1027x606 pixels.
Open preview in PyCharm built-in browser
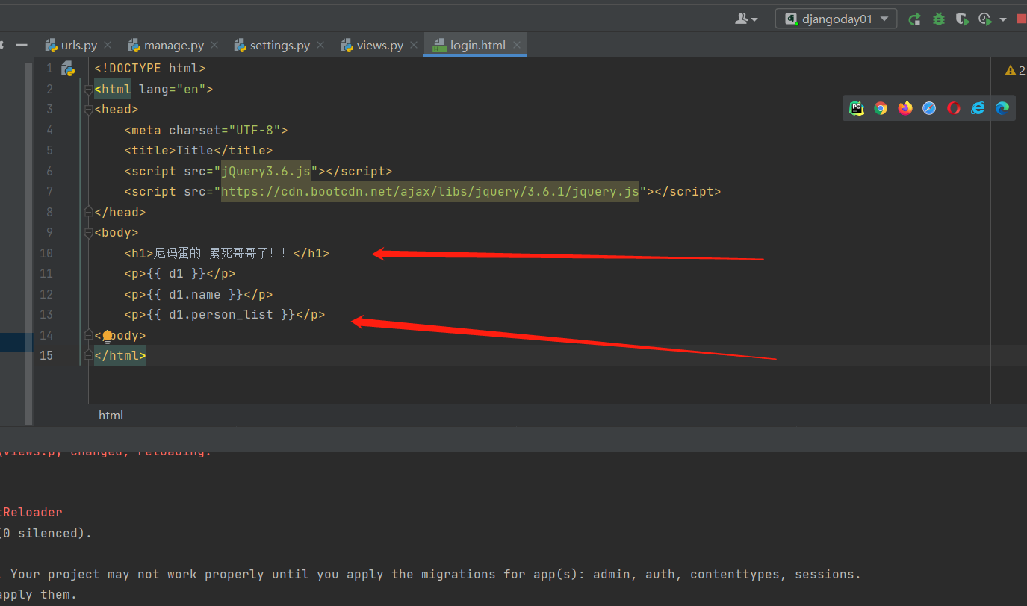[x=857, y=108]
